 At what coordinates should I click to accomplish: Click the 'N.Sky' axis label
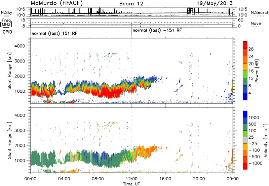[x=6, y=12]
